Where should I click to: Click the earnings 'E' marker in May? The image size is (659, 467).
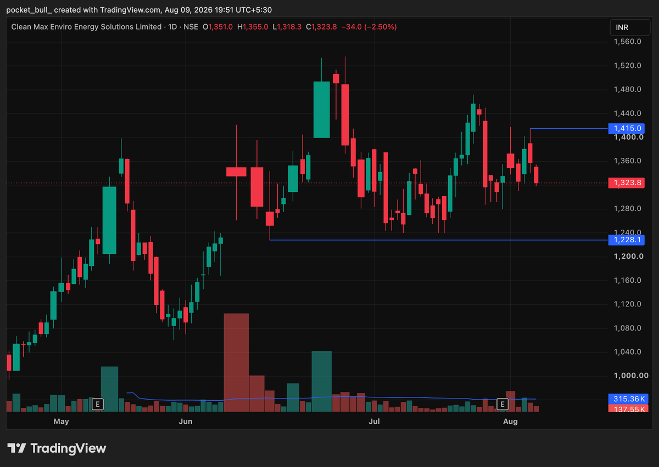97,405
